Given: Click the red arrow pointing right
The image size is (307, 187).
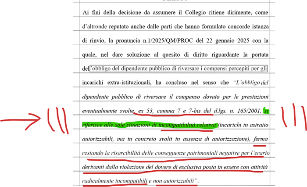Looking at the screenshot, I should click(22, 119).
